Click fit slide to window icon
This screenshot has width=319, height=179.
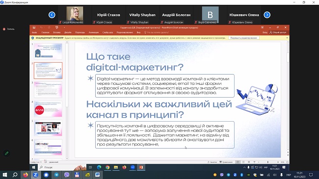click(287, 162)
